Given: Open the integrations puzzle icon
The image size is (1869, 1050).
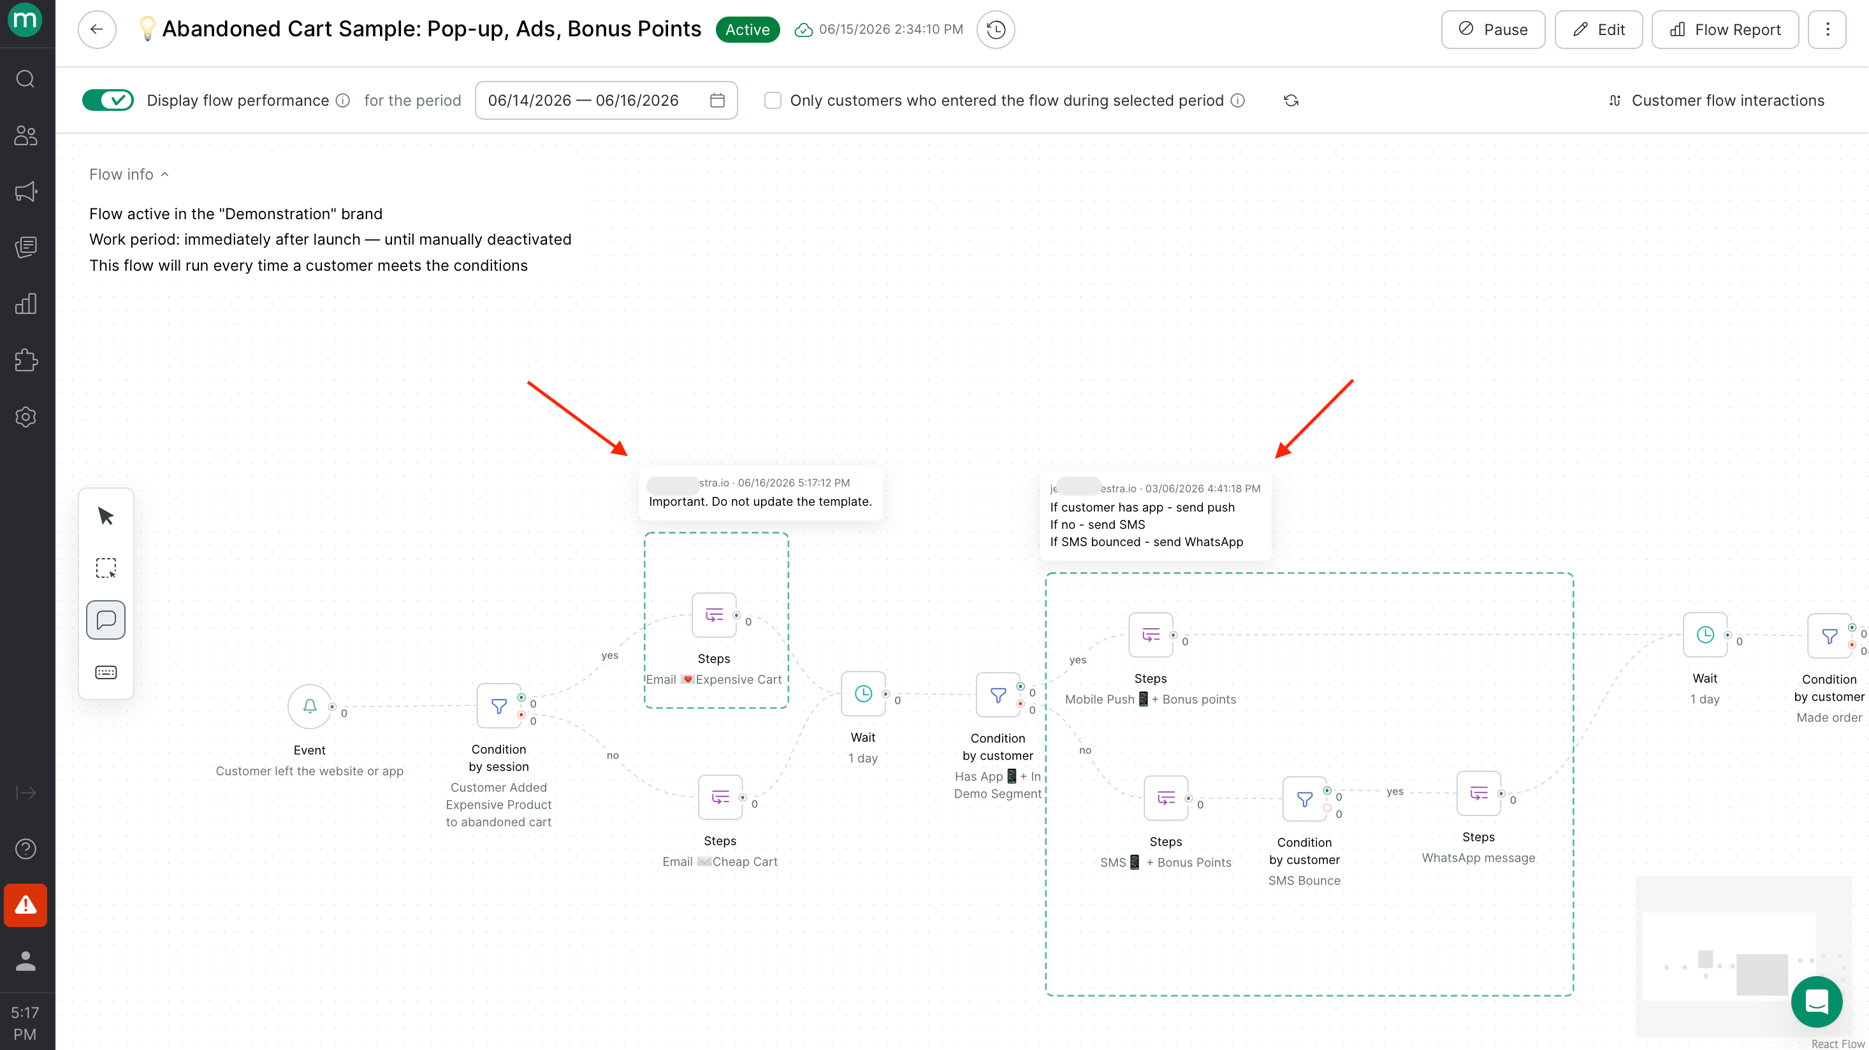Looking at the screenshot, I should (25, 361).
